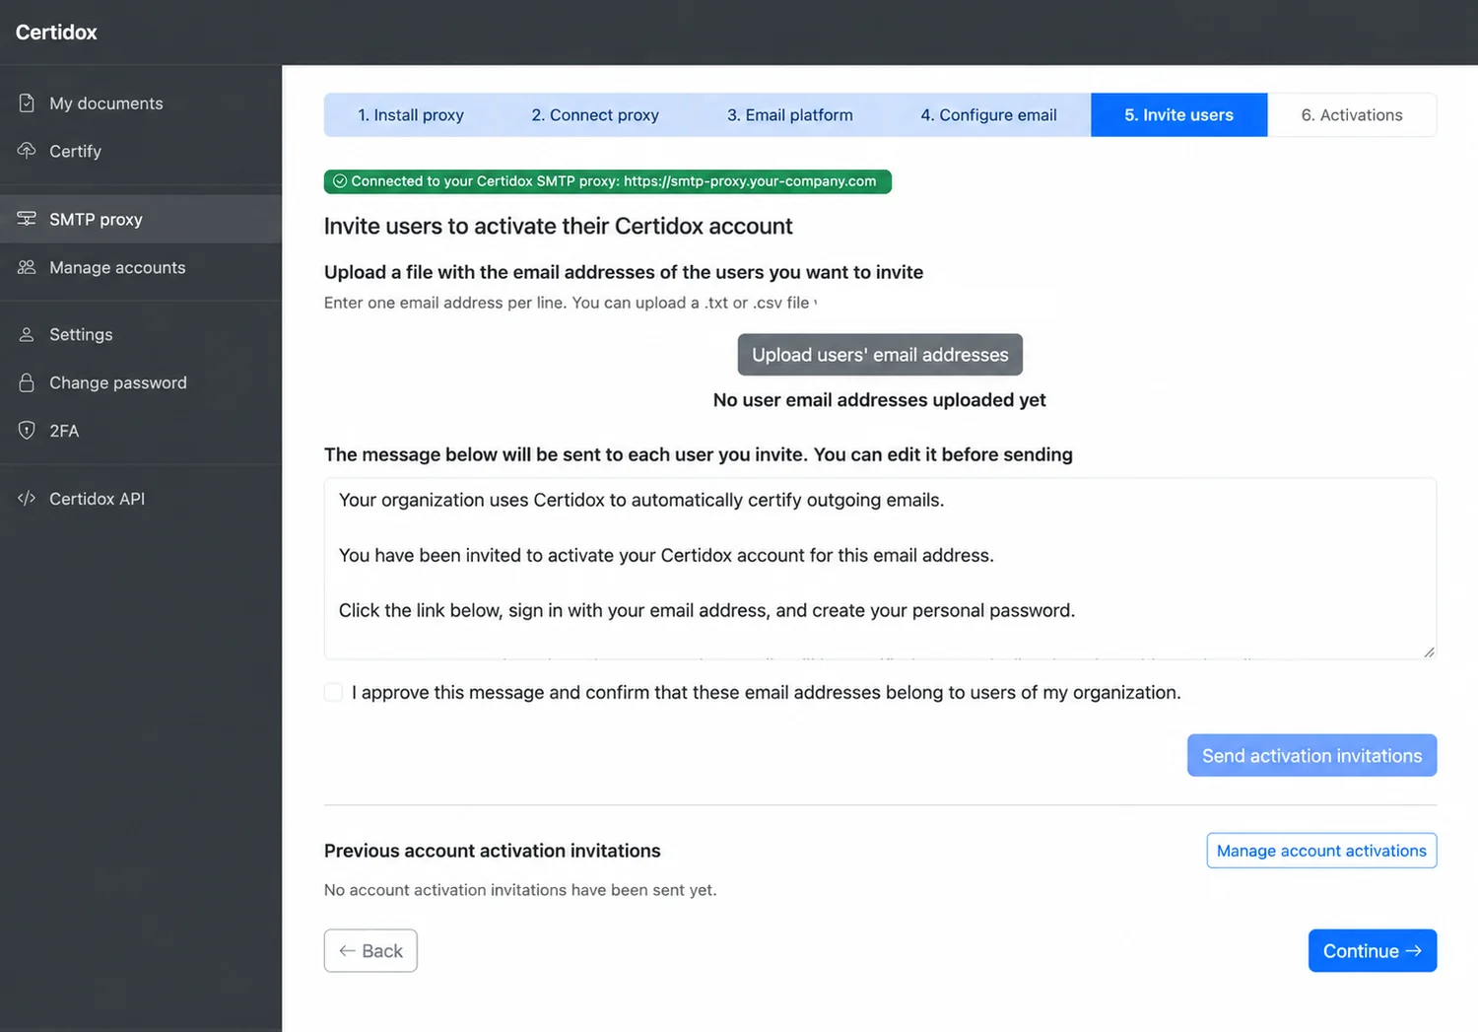
Task: Click 'No account activation invitations have been sent yet' text
Action: pos(520,890)
